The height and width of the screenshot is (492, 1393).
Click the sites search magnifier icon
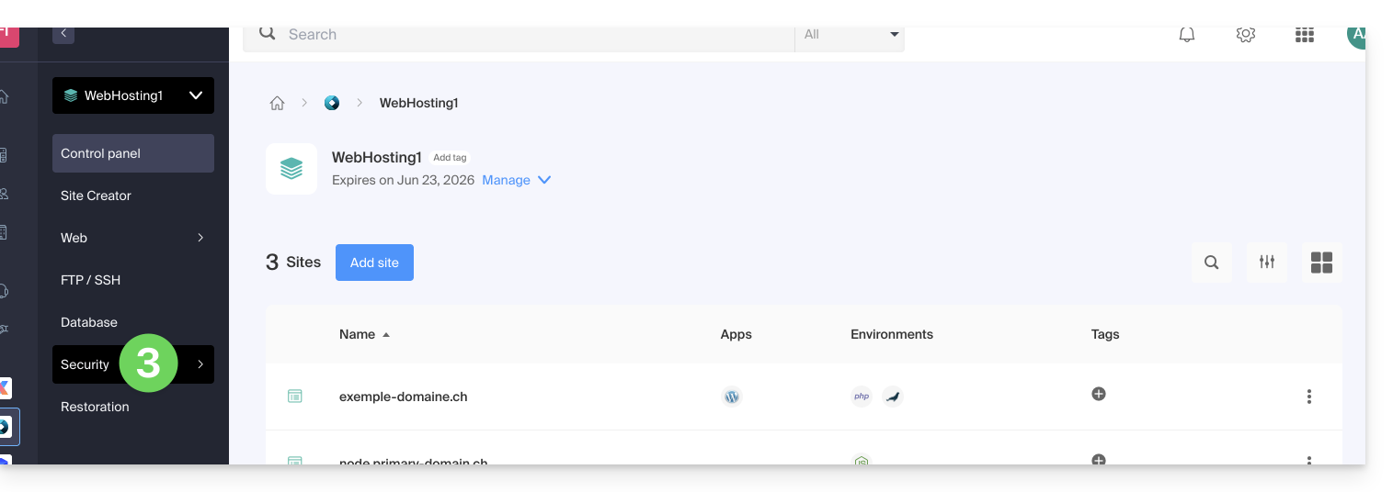pos(1212,263)
